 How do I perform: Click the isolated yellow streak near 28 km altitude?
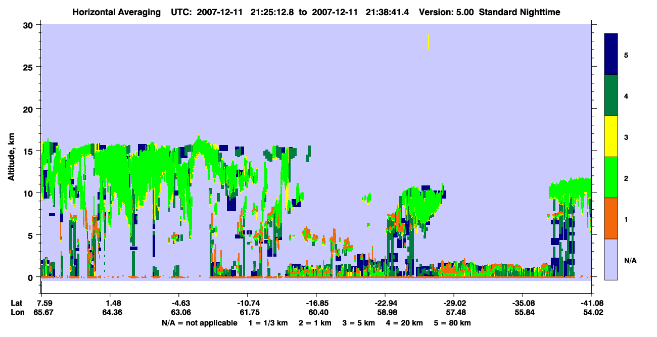(429, 42)
